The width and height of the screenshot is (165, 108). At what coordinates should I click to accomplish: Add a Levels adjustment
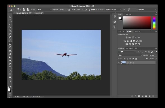coord(130,38)
